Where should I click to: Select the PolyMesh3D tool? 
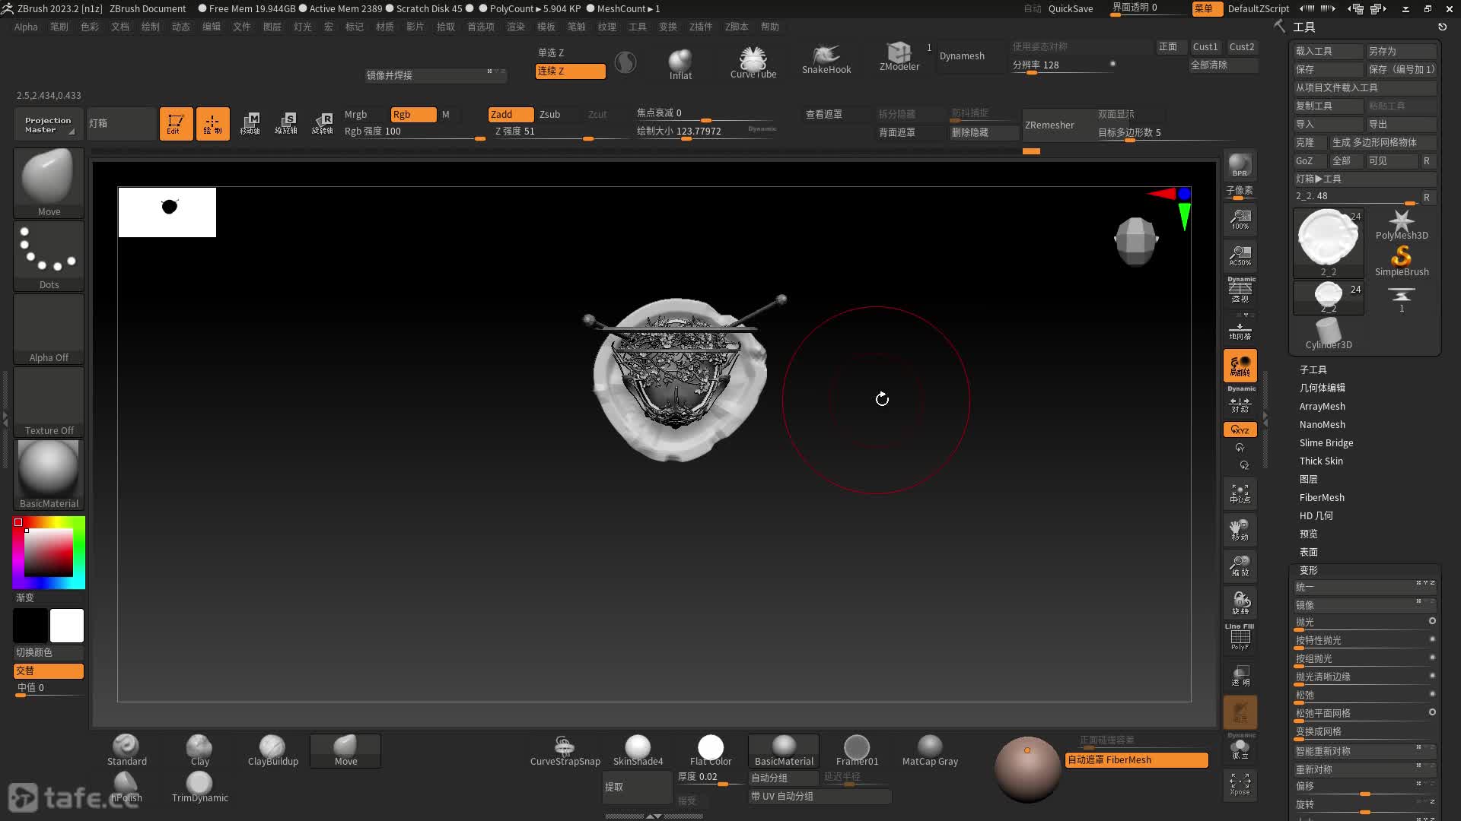click(1402, 225)
